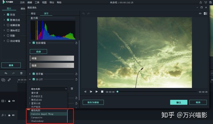
Task: Uncheck the 影像合成 checkbox
Action: point(8,20)
